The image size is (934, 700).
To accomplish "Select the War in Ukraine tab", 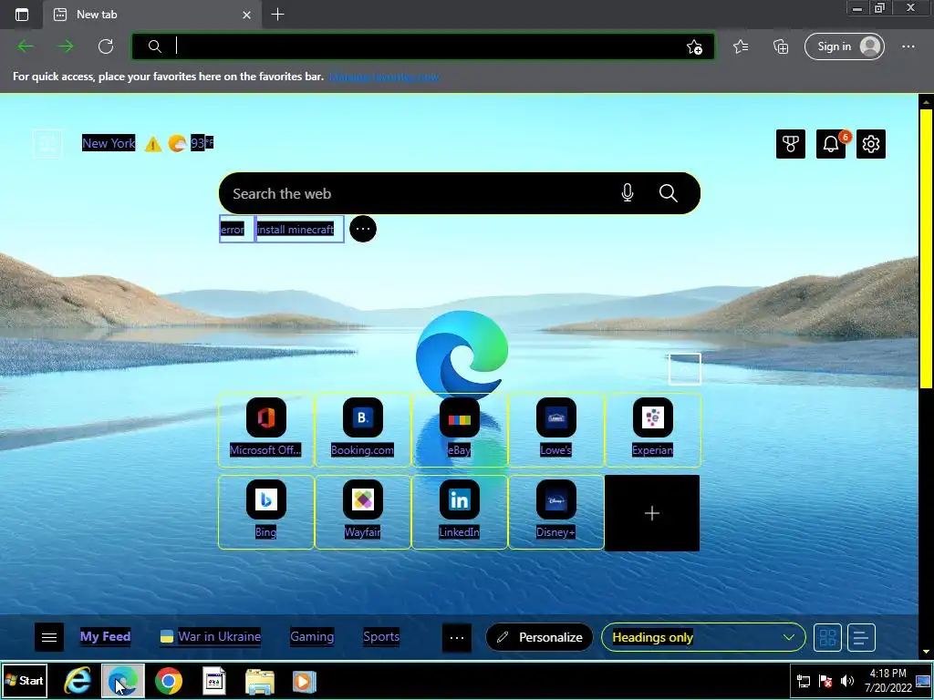I will 211,636.
